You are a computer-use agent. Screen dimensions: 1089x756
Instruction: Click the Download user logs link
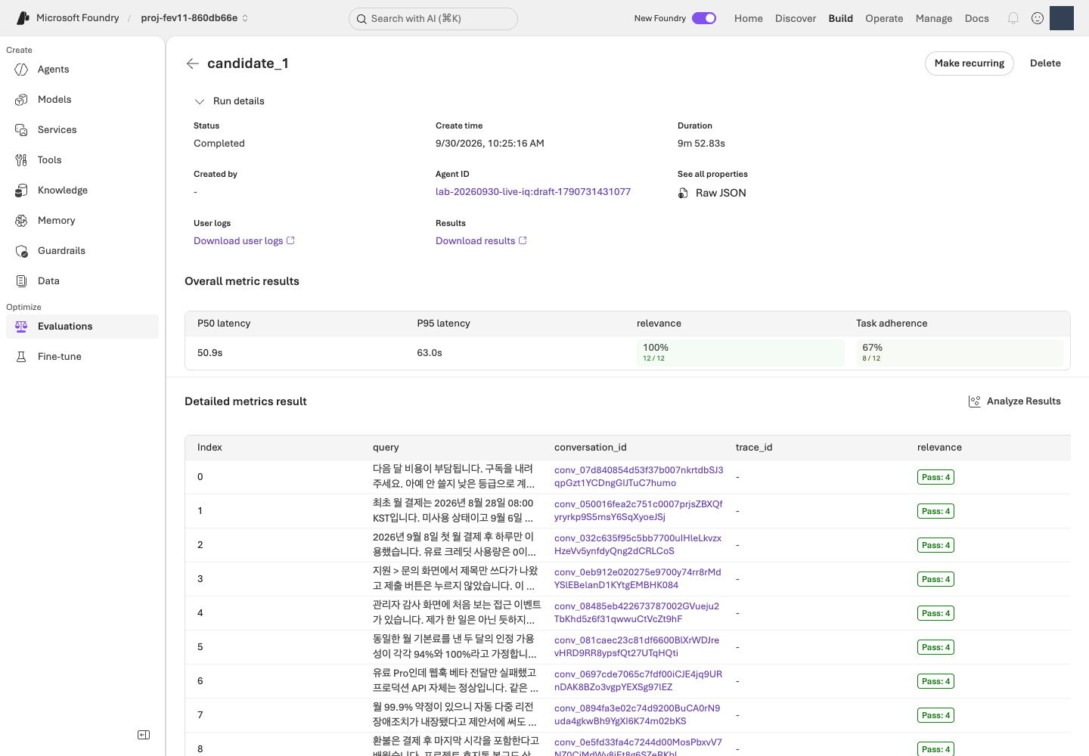244,241
